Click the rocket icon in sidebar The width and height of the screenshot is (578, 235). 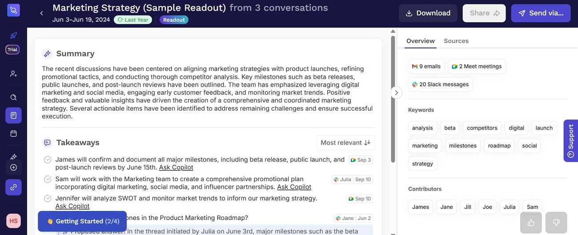[13, 35]
